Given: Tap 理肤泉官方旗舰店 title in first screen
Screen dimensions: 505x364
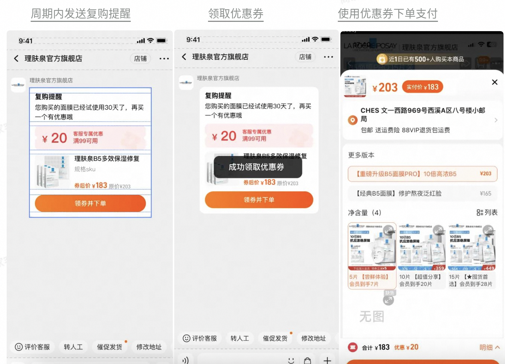Looking at the screenshot, I should pos(53,59).
